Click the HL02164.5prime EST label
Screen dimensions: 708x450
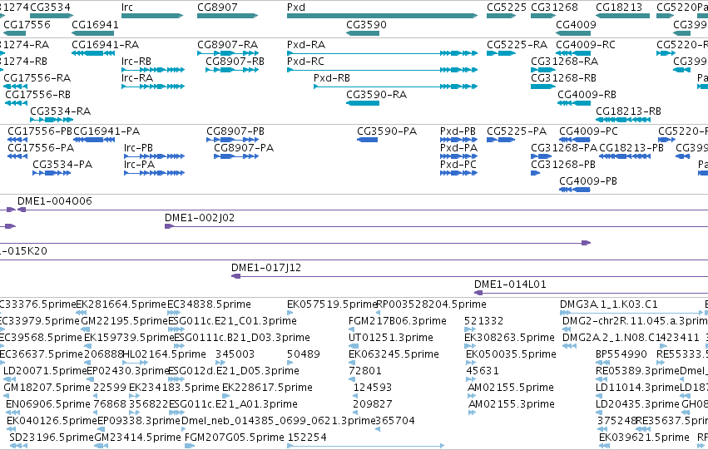(x=165, y=355)
